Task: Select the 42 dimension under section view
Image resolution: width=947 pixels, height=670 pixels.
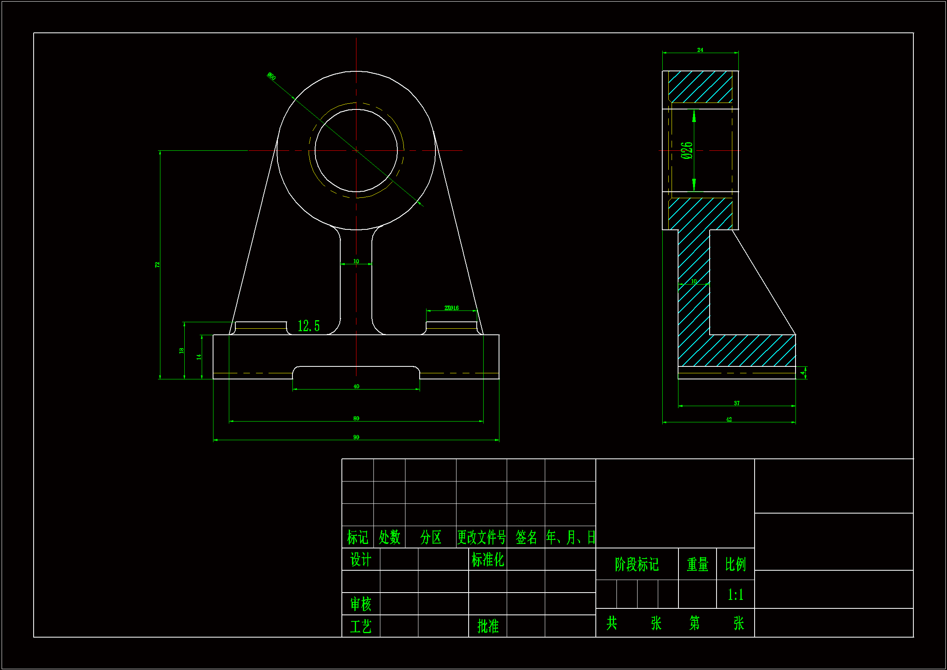Action: click(x=729, y=420)
